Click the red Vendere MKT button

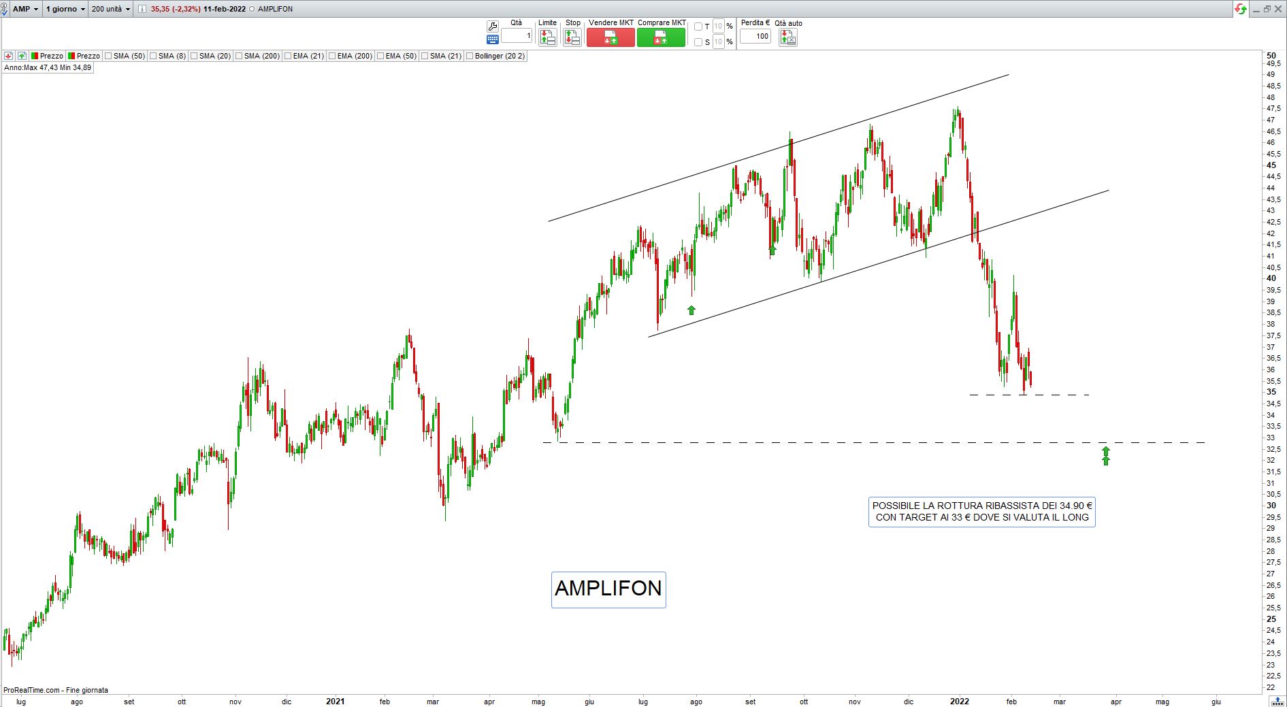click(x=610, y=37)
